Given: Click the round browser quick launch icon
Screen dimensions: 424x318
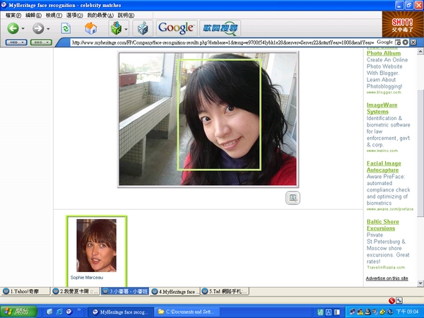Looking at the screenshot, I should (69, 312).
